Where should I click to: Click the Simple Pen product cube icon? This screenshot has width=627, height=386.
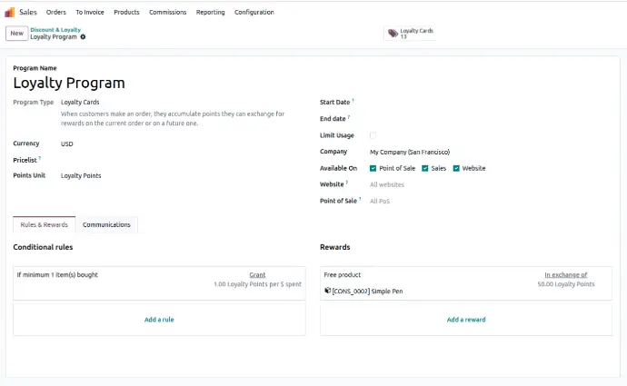[x=327, y=291]
